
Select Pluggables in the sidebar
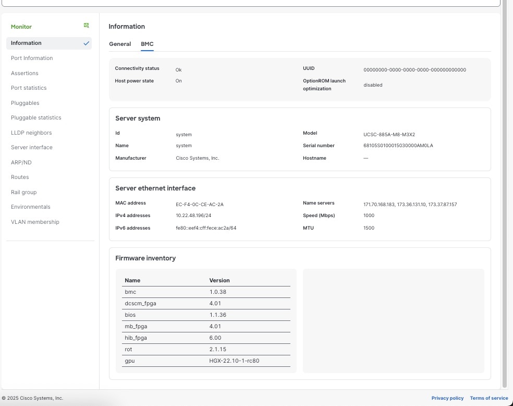25,103
